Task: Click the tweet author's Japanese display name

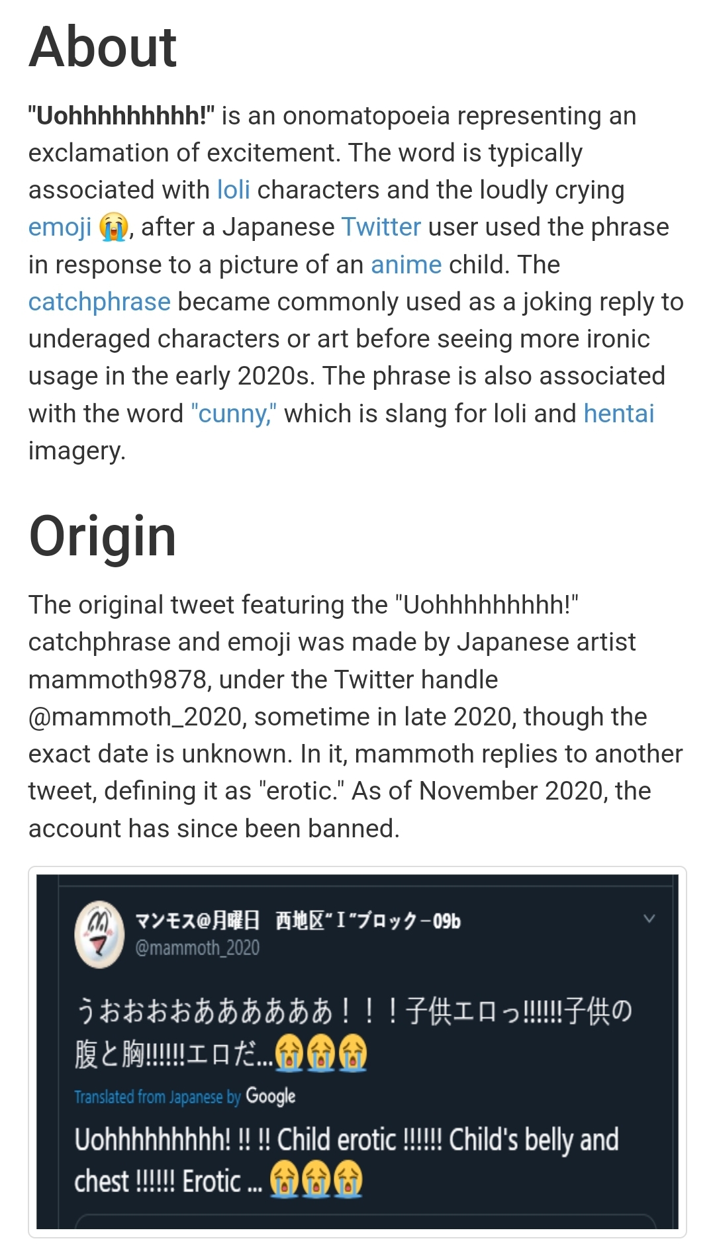Action: pos(298,920)
